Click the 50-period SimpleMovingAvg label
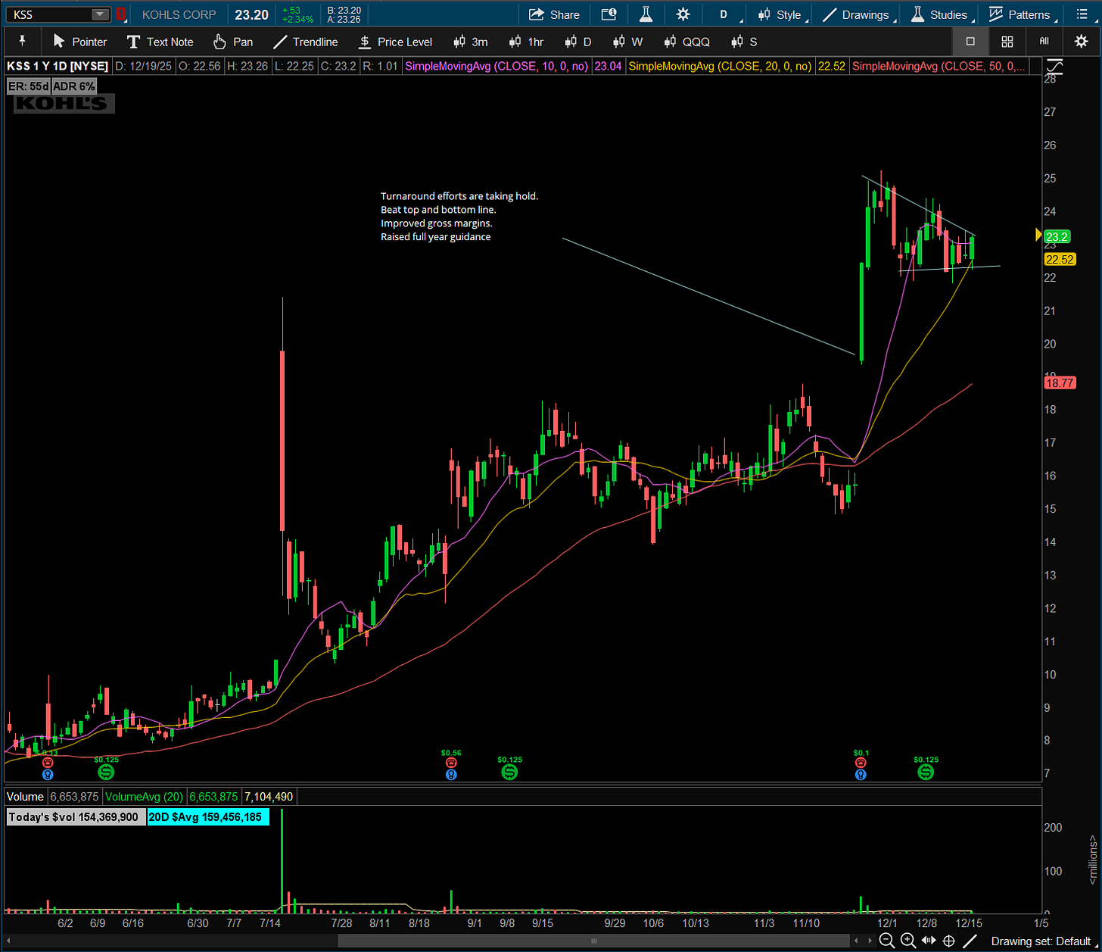Viewport: 1102px width, 952px height. tap(939, 67)
